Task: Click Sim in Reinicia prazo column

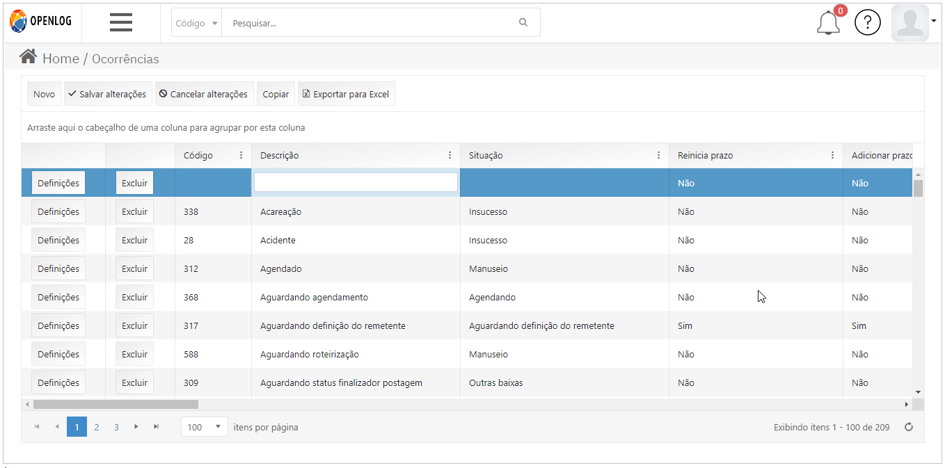Action: click(x=756, y=325)
